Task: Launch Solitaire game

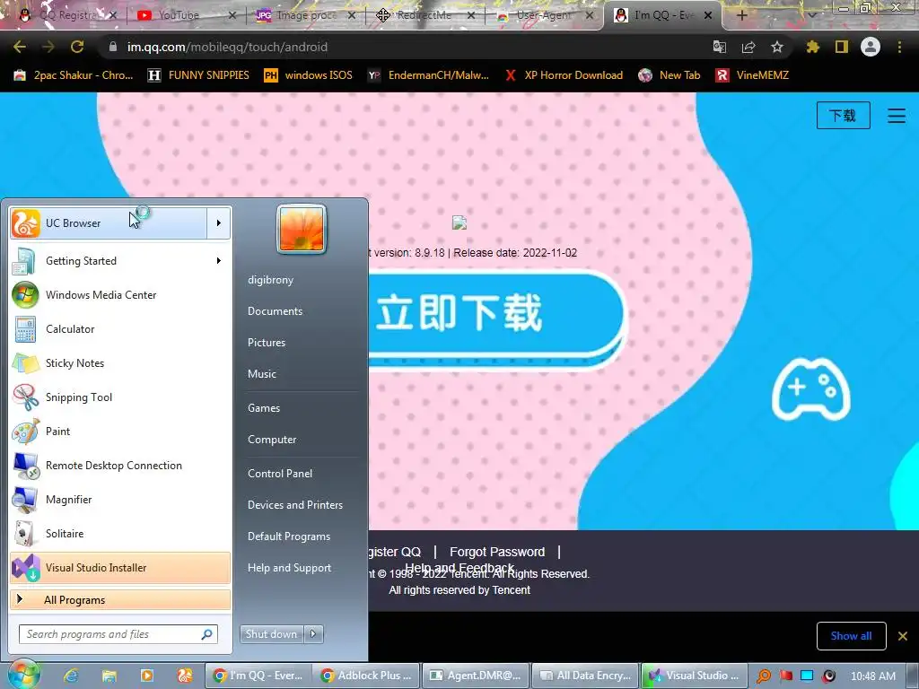Action: tap(120, 534)
